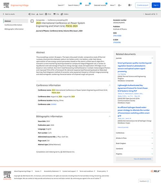Open the Search history dropdown

74,5
